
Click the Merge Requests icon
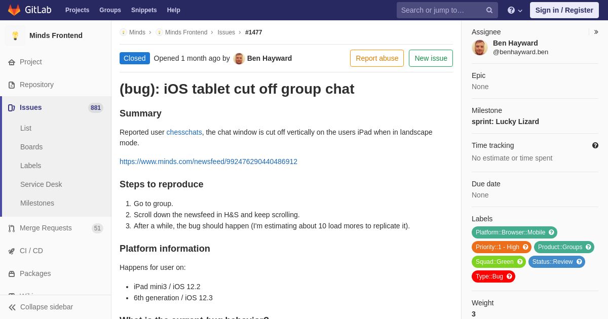[12, 228]
